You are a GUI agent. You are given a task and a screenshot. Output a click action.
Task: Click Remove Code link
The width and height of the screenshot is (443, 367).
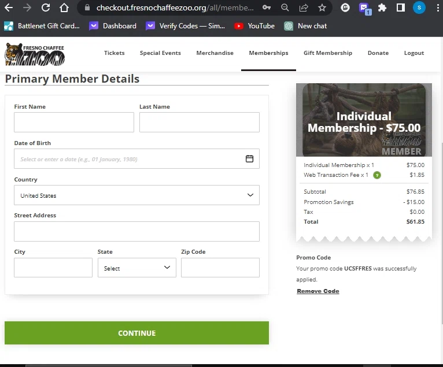(318, 291)
